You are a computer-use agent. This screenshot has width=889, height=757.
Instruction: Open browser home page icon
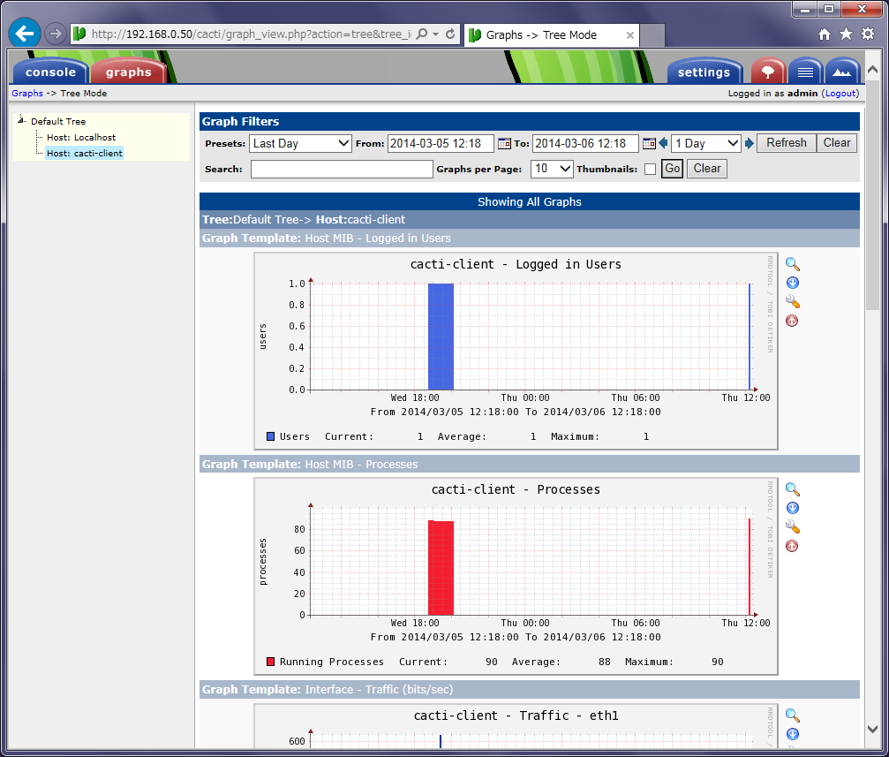825,34
